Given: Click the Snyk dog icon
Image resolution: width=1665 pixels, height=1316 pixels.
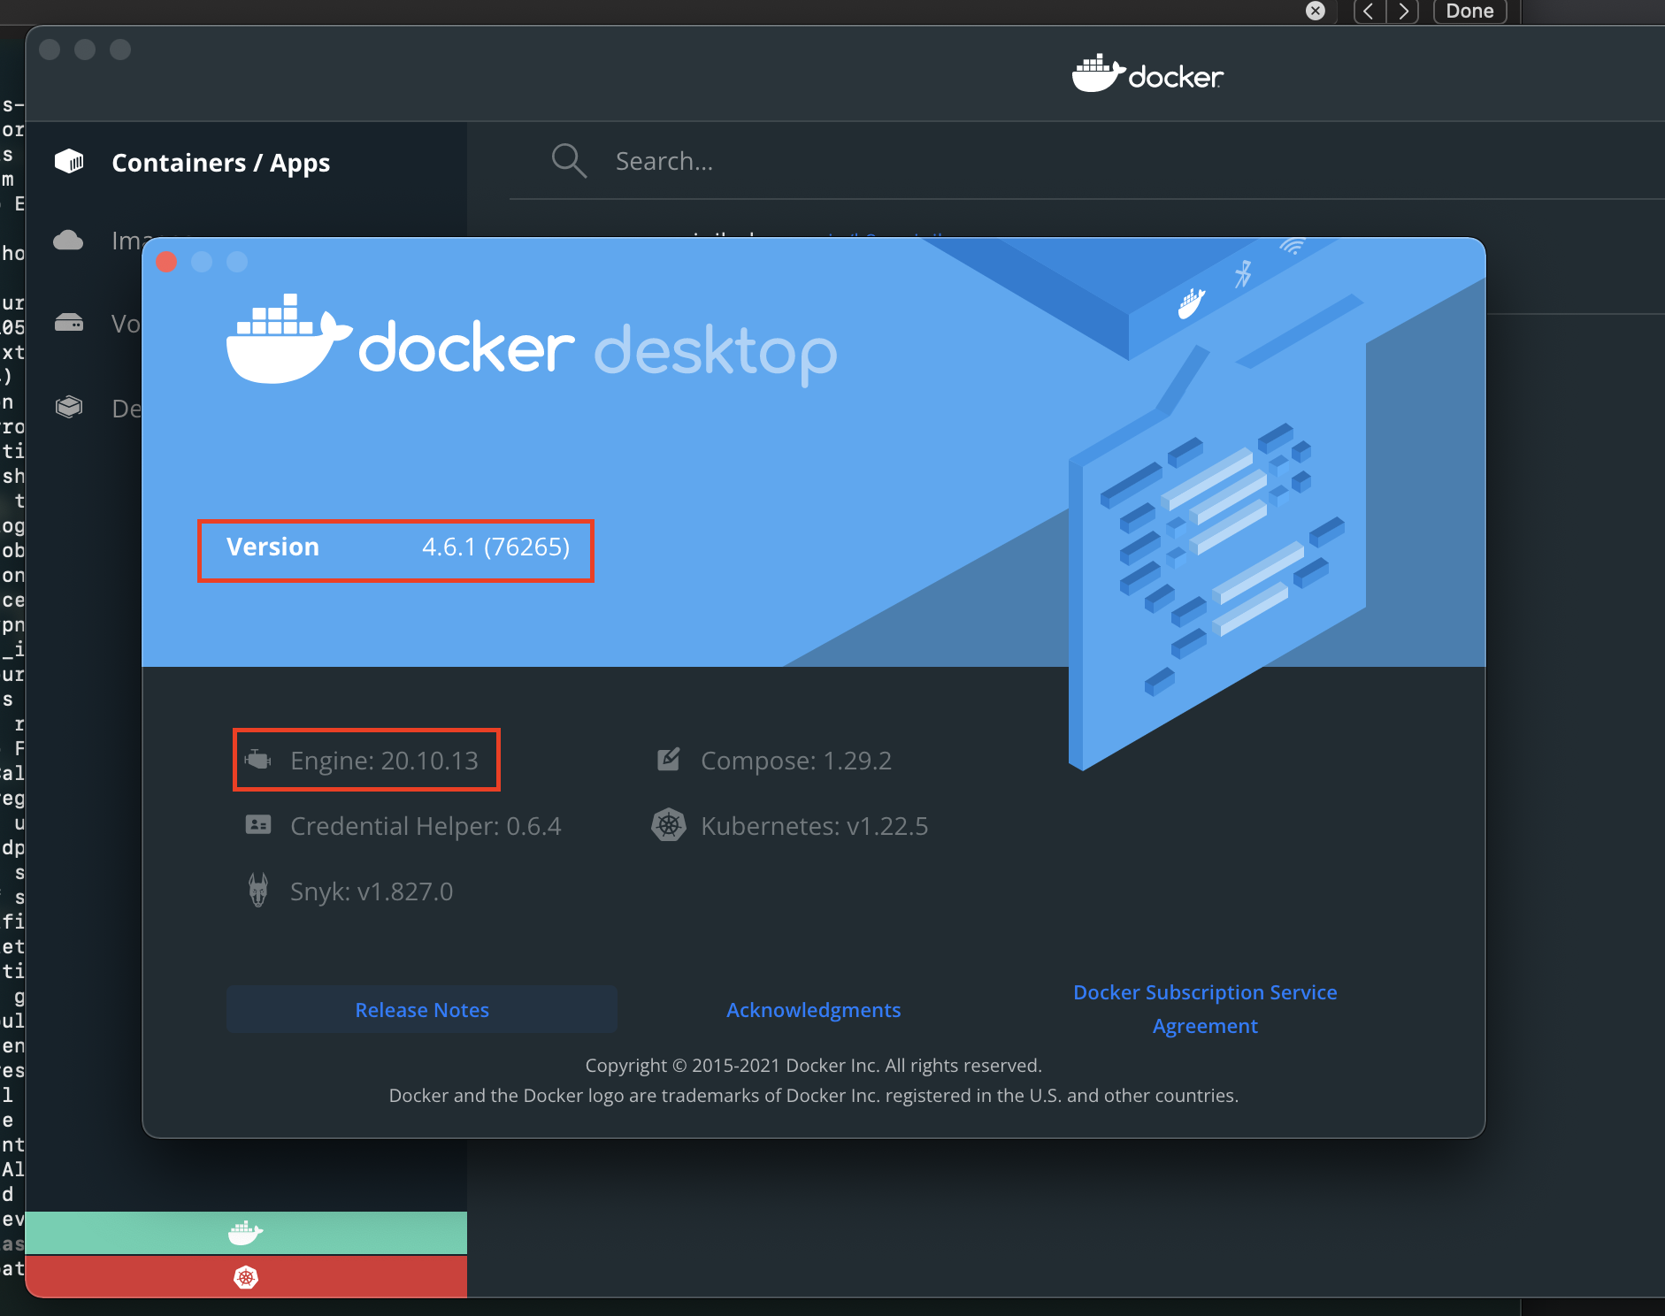Looking at the screenshot, I should (x=258, y=890).
